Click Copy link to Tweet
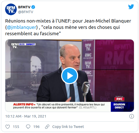 tap(68, 127)
